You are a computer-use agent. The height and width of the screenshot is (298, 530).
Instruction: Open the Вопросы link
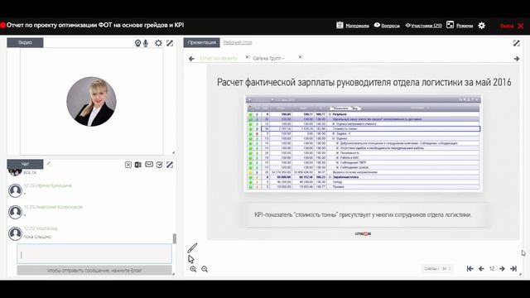tap(390, 26)
